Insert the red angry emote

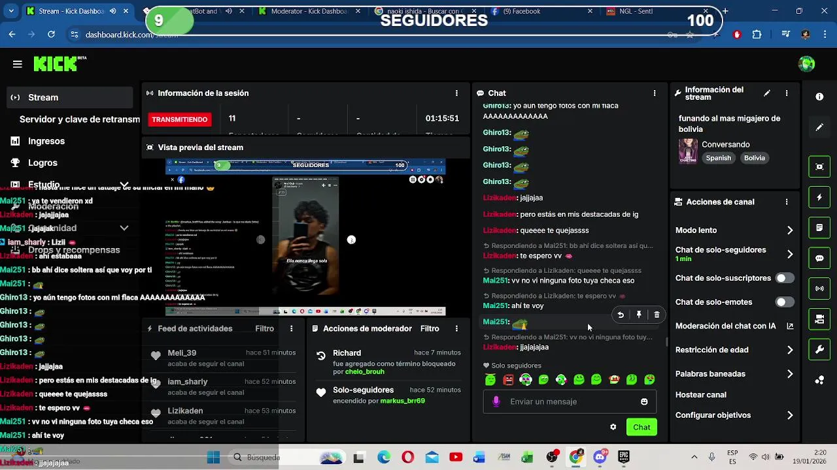point(508,379)
